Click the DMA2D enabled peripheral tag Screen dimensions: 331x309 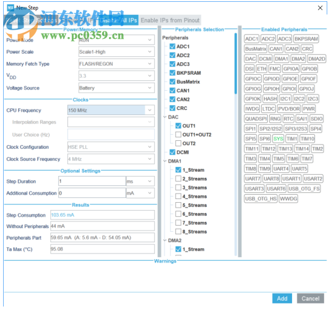point(316,59)
